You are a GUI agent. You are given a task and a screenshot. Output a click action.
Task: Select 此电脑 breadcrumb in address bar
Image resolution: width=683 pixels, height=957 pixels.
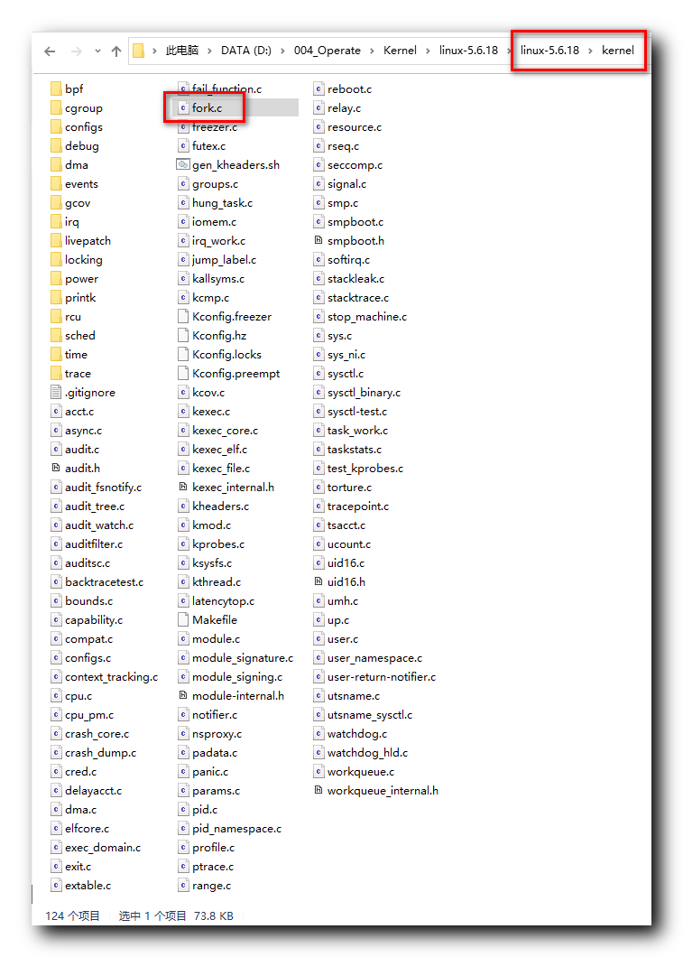(181, 50)
